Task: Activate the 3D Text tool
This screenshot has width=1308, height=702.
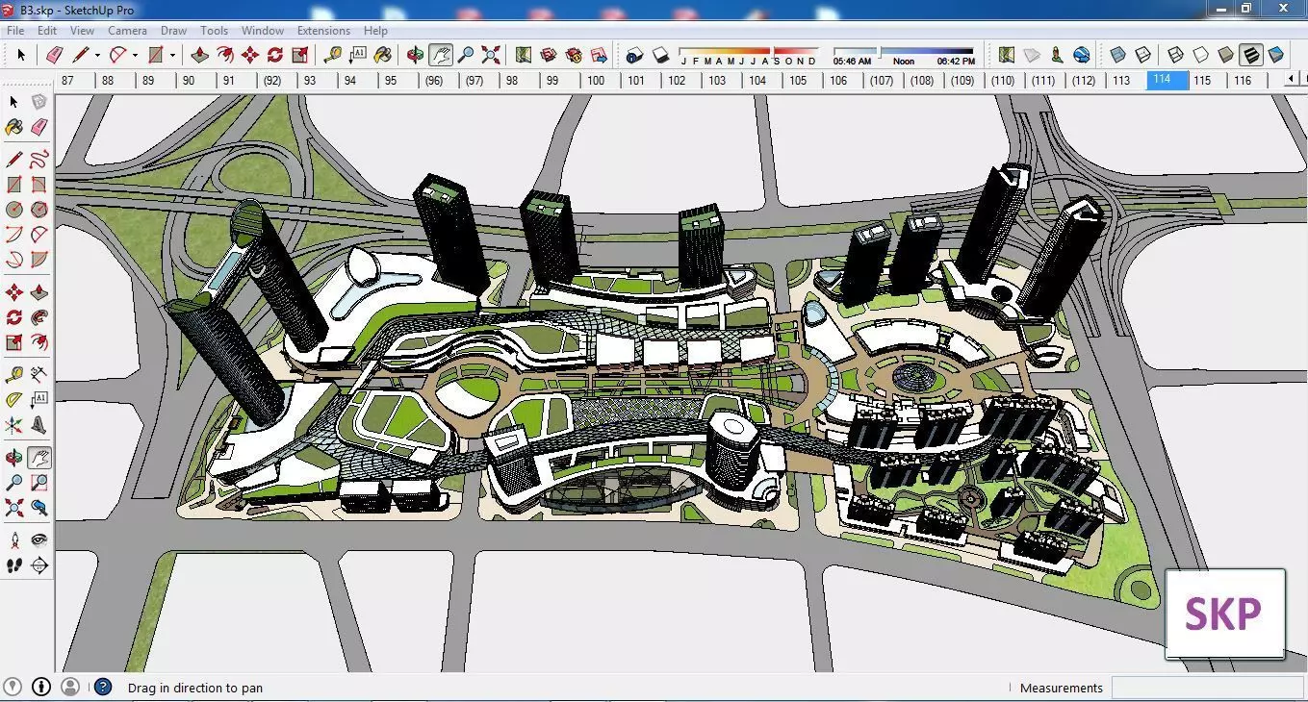Action: click(x=38, y=424)
